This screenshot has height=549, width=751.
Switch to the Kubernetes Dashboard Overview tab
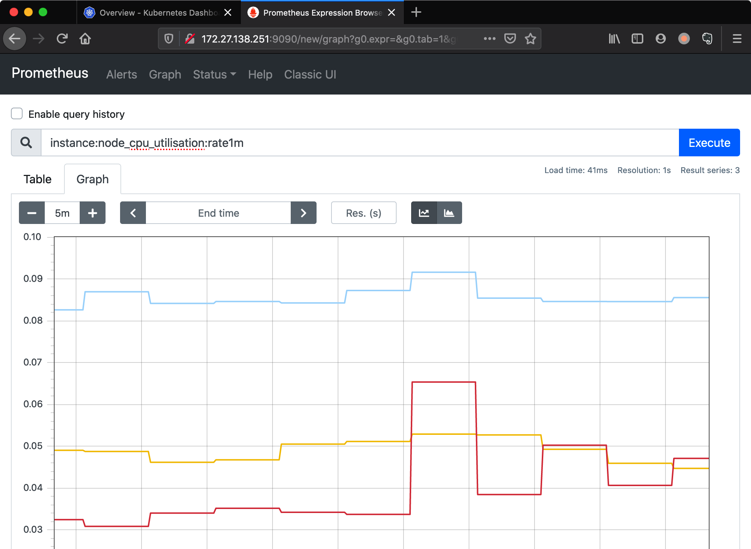[159, 12]
